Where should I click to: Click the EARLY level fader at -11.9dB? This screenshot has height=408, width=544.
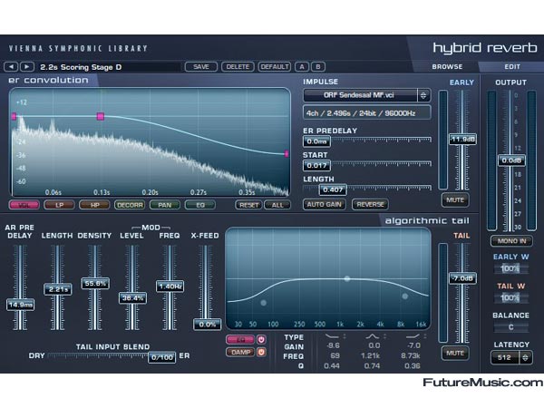coord(462,140)
